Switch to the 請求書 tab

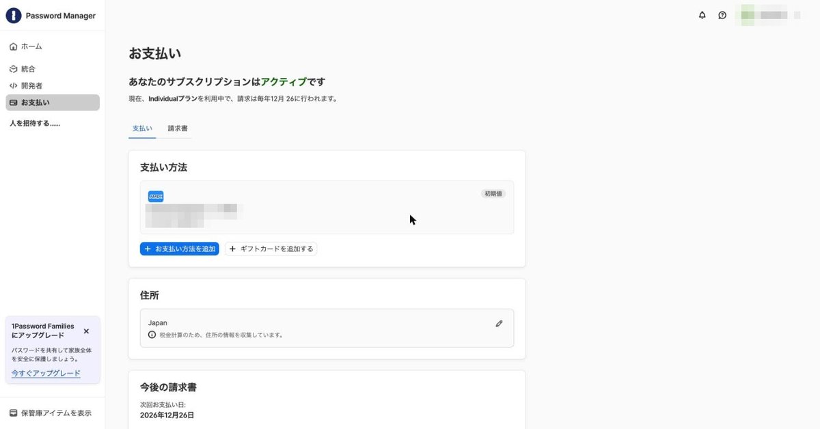tap(178, 128)
